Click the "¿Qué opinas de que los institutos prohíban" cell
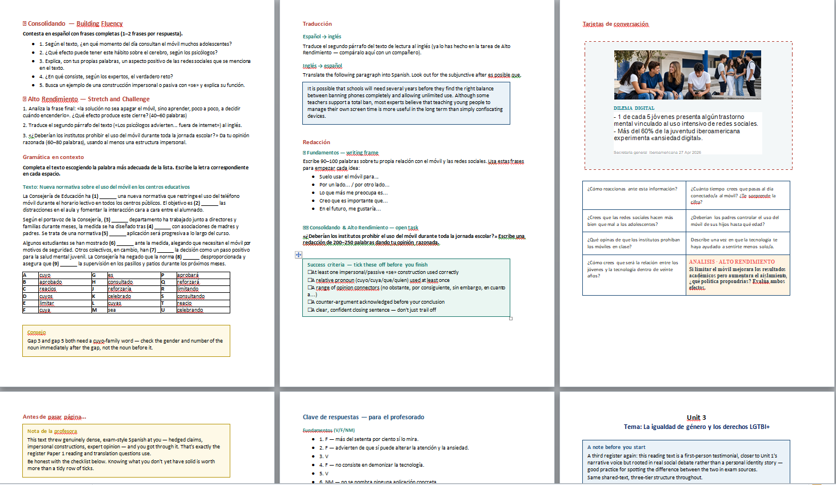This screenshot has height=485, width=836. point(634,243)
